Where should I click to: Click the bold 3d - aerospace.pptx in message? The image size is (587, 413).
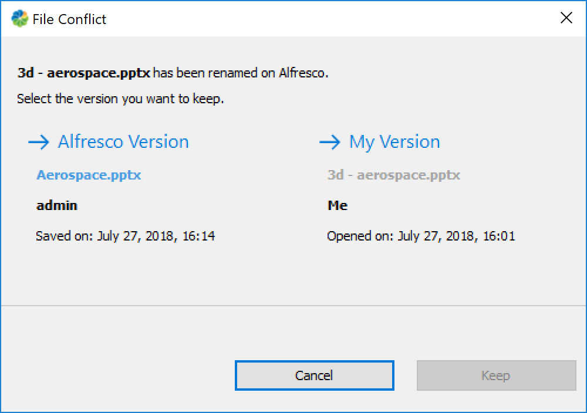coord(84,73)
